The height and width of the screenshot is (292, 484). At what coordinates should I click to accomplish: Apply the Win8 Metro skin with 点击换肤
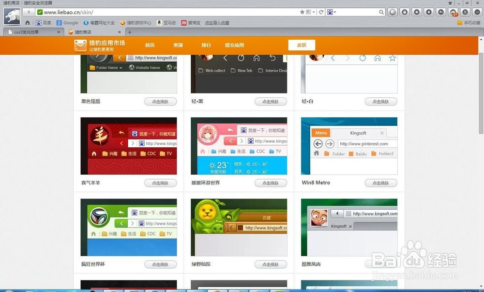[x=381, y=183]
